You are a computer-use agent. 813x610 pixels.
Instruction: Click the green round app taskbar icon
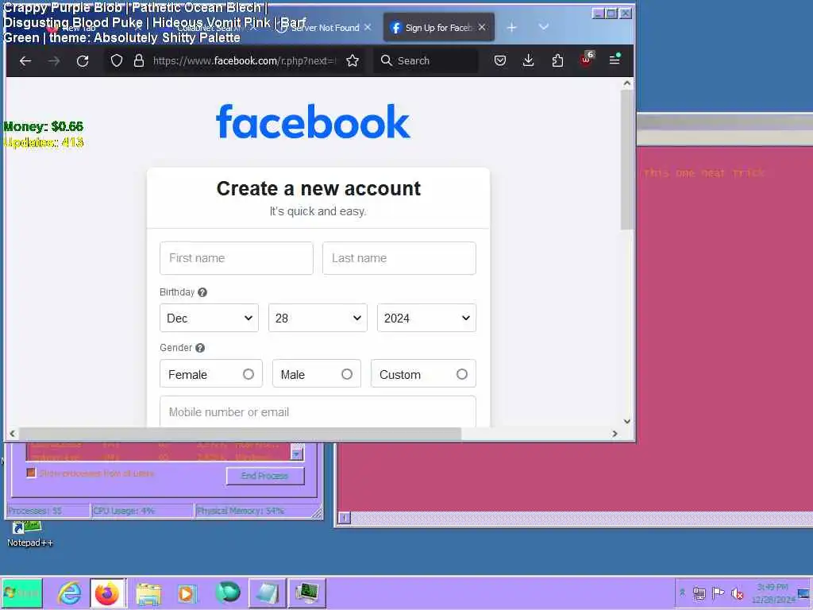tap(227, 593)
